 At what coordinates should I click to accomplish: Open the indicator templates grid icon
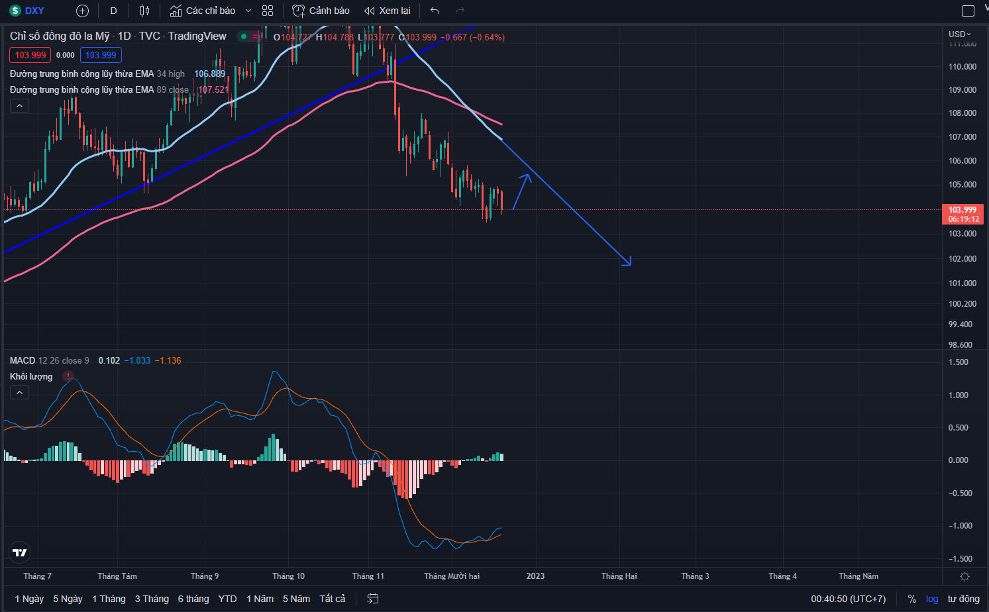268,11
